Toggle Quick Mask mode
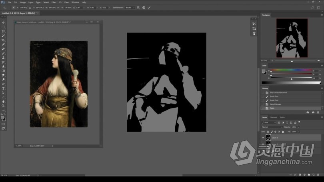This screenshot has width=324, height=182. click(x=3, y=124)
